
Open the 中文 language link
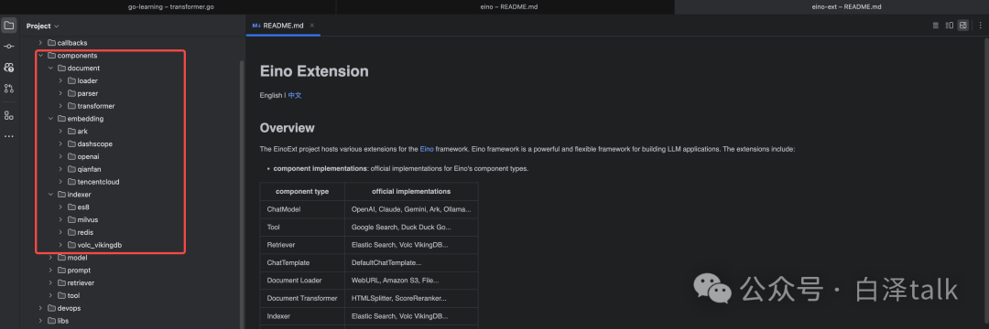(295, 96)
